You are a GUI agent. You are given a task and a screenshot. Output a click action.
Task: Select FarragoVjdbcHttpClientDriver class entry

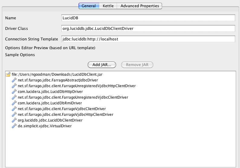[66, 115]
